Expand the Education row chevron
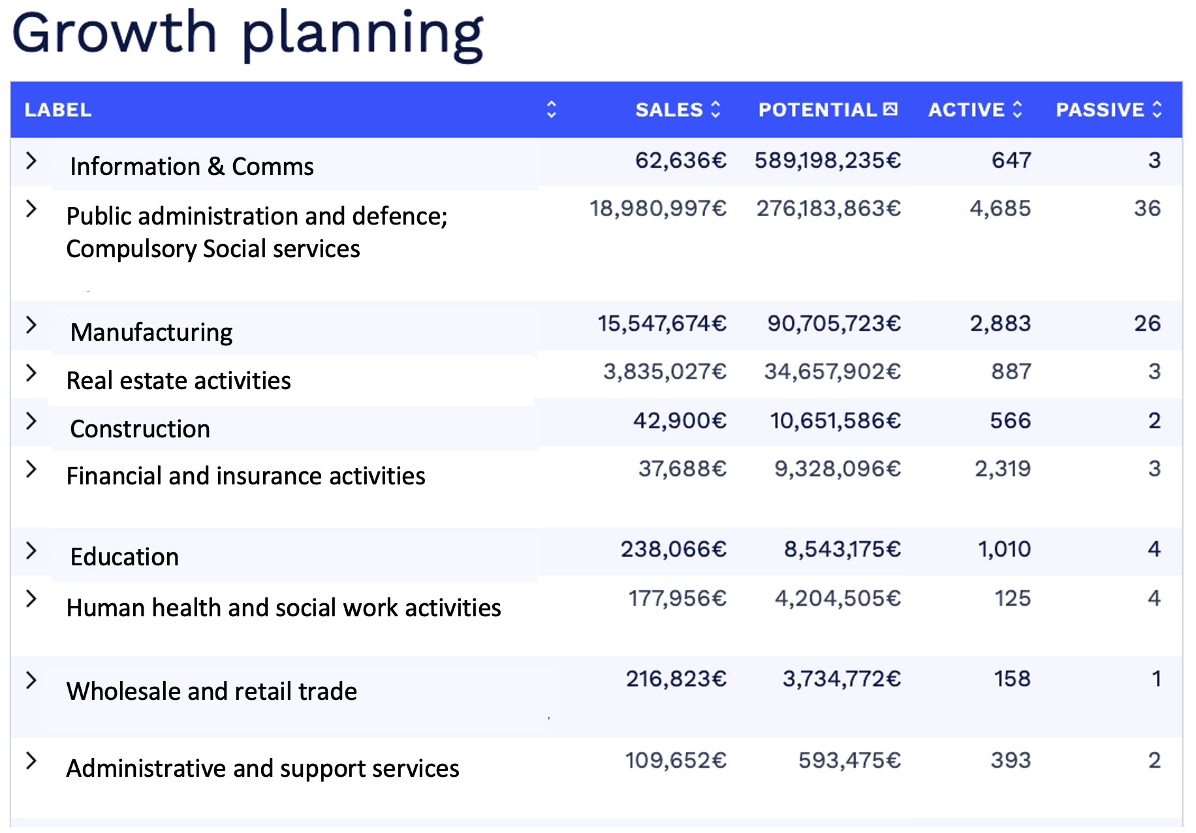 31,550
